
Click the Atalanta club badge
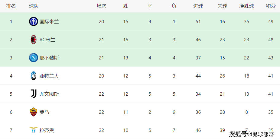33,76
